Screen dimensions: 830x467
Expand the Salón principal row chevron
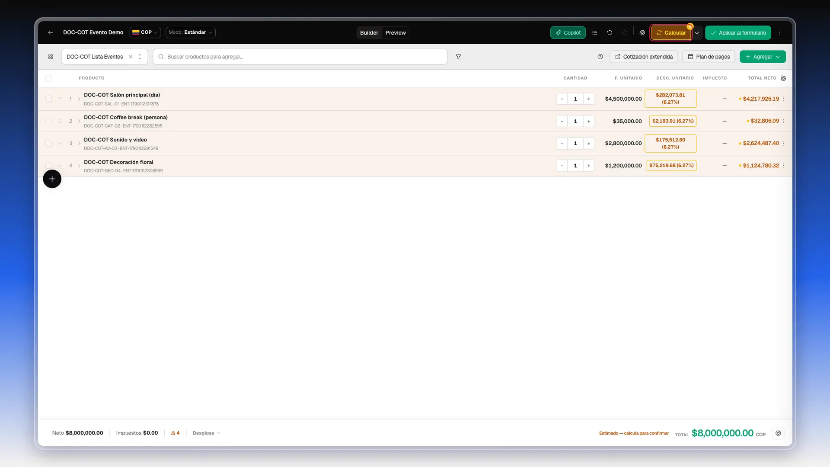79,99
